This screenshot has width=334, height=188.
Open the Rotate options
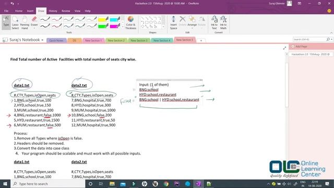(x=202, y=21)
